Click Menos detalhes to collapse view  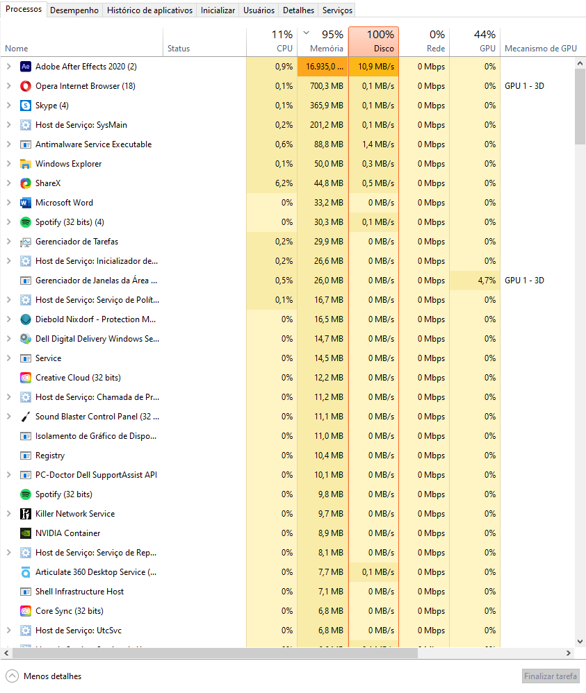click(x=44, y=676)
